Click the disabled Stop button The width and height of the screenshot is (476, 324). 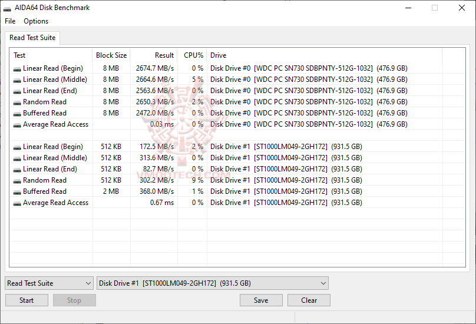coord(74,300)
